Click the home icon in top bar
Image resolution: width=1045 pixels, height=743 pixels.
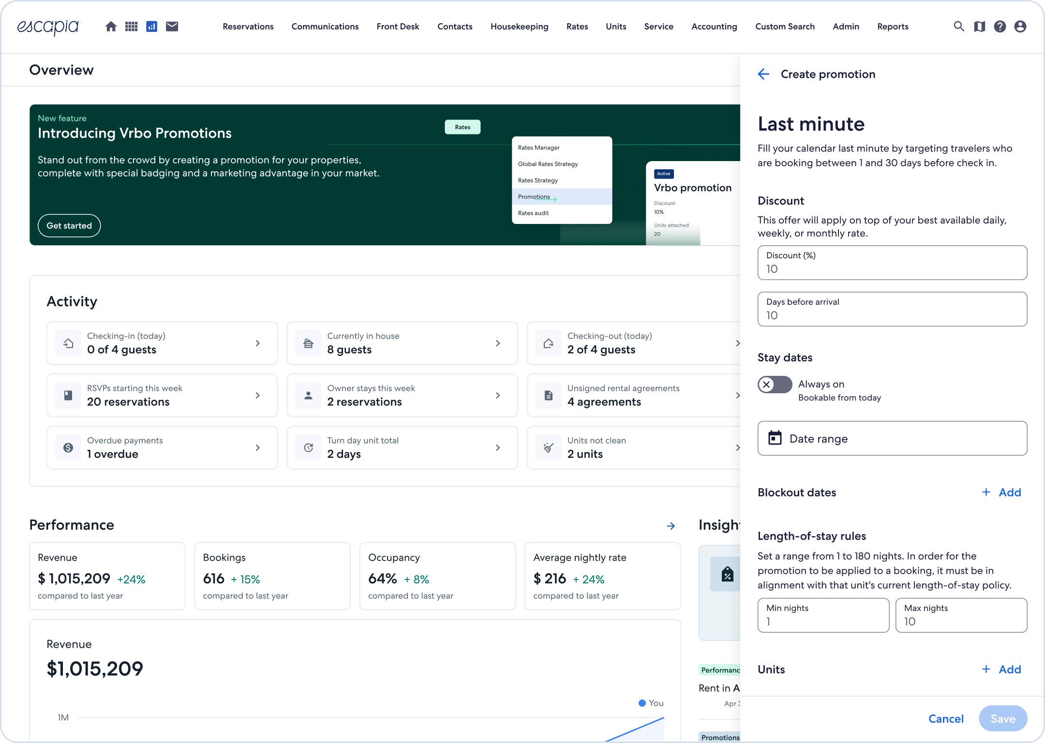(x=111, y=27)
